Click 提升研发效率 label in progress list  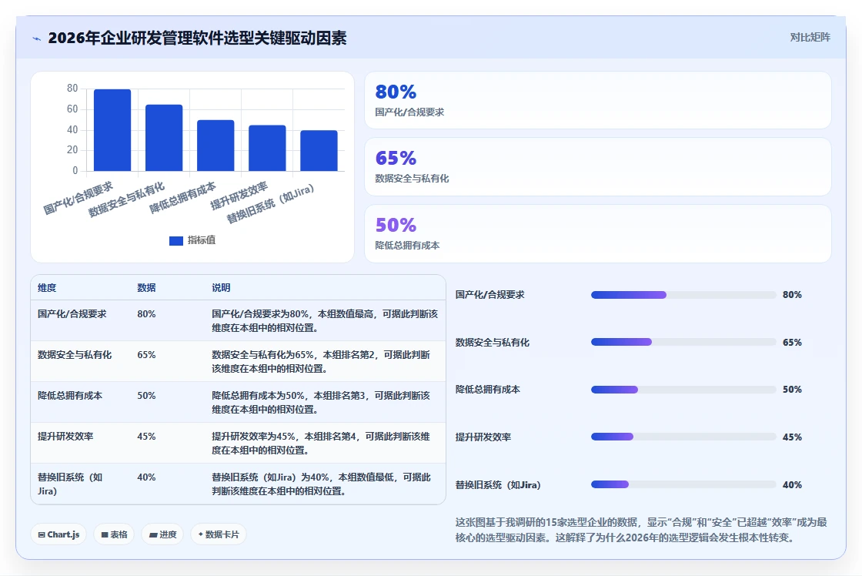[x=483, y=437]
